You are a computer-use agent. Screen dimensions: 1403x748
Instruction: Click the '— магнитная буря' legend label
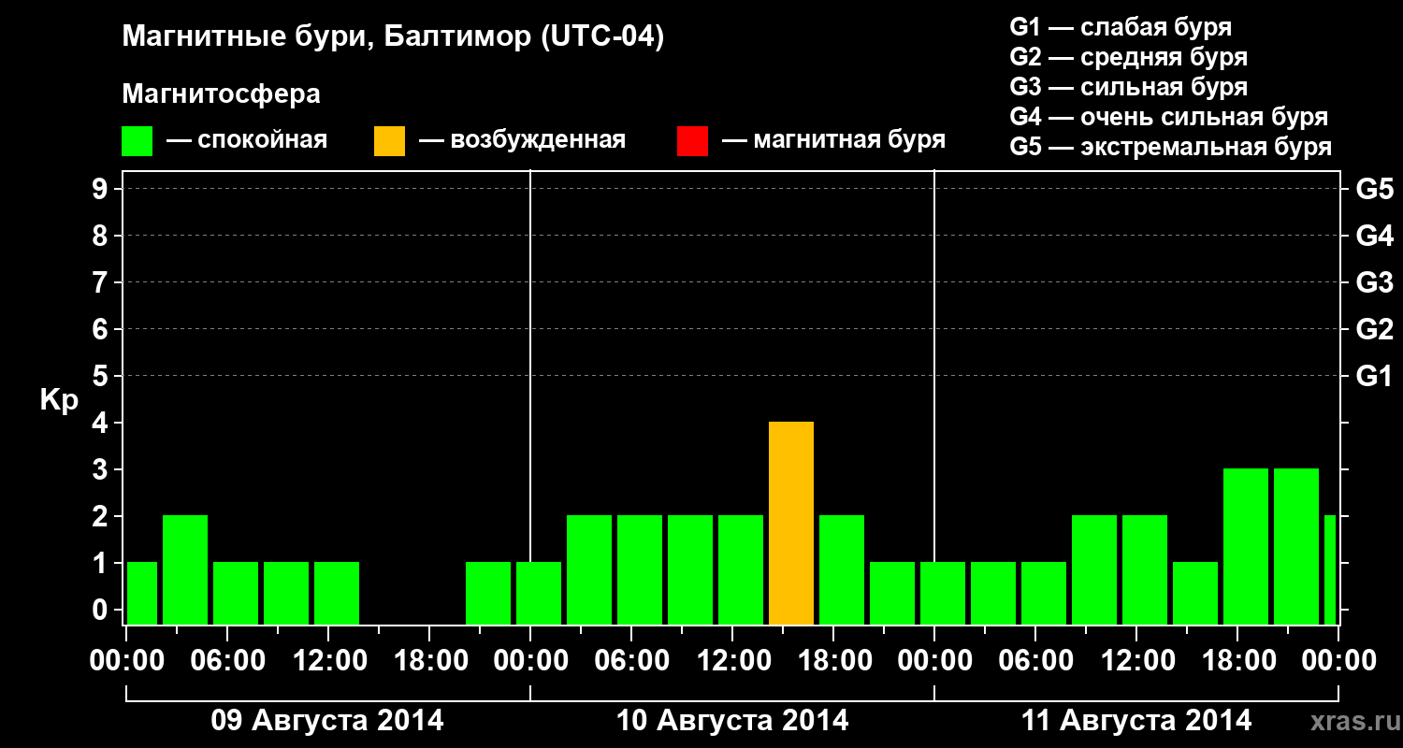point(834,141)
